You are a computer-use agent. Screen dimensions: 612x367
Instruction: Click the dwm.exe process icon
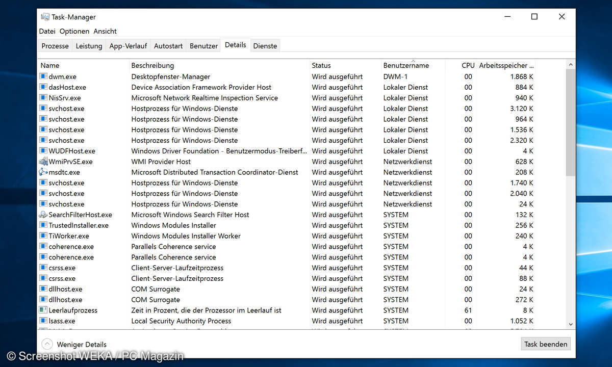pos(44,76)
